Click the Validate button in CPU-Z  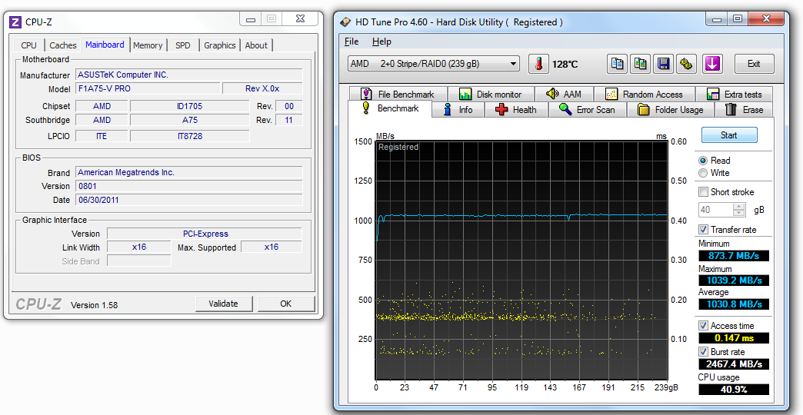[x=223, y=304]
